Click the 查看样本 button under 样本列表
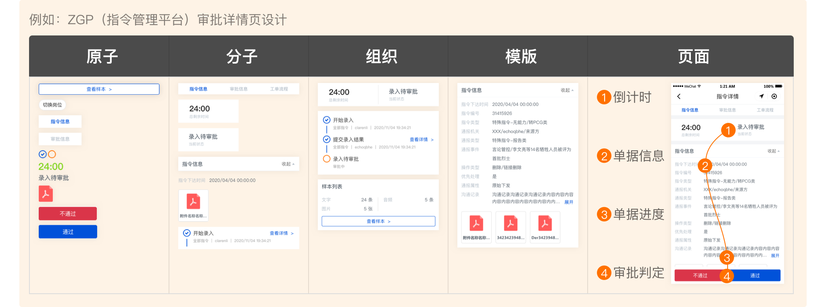826x307 pixels. coord(378,221)
